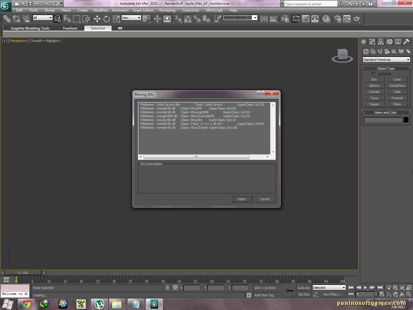The width and height of the screenshot is (413, 310).
Task: Toggle Auto Key animation mode
Action: pos(304,288)
